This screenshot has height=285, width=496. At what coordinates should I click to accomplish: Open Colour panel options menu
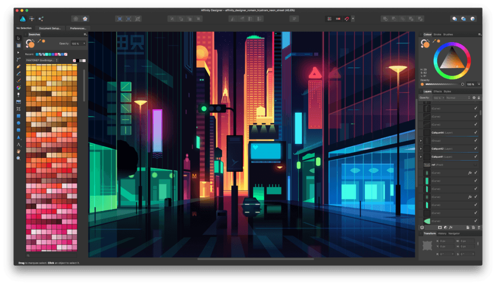pos(480,34)
